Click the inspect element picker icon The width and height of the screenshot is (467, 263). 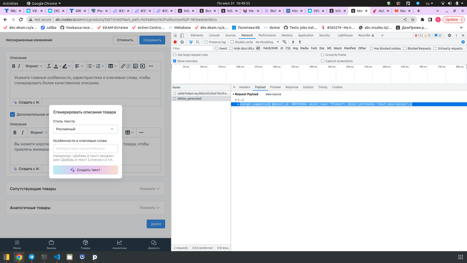point(176,36)
